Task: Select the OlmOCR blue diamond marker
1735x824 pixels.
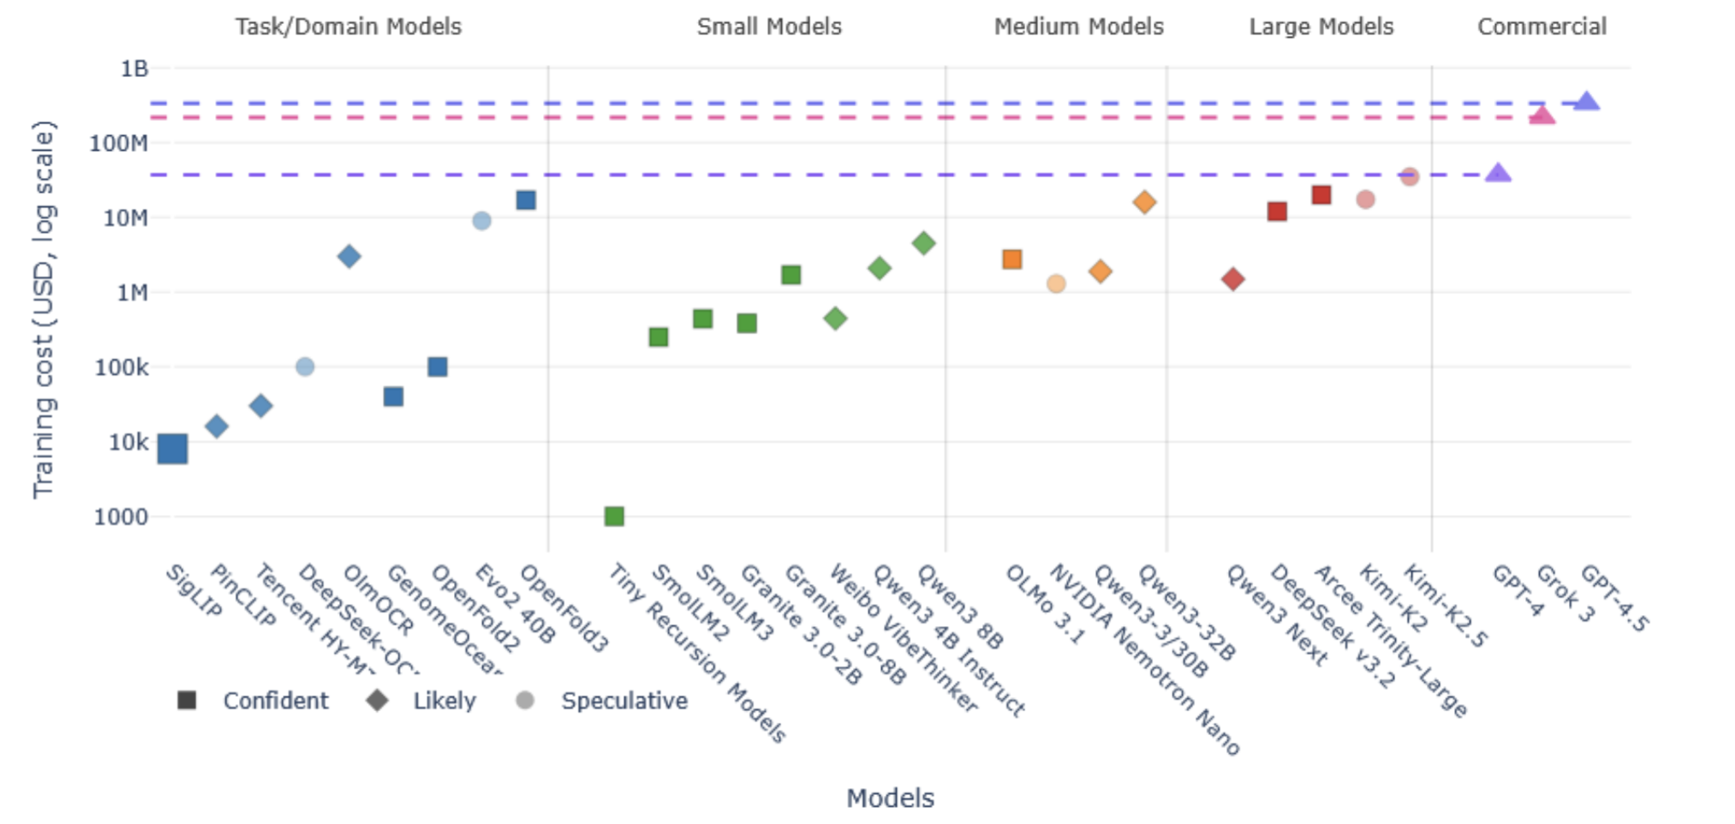Action: (349, 256)
